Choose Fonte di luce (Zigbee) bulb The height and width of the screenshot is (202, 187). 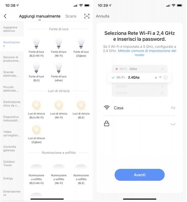pos(81,43)
